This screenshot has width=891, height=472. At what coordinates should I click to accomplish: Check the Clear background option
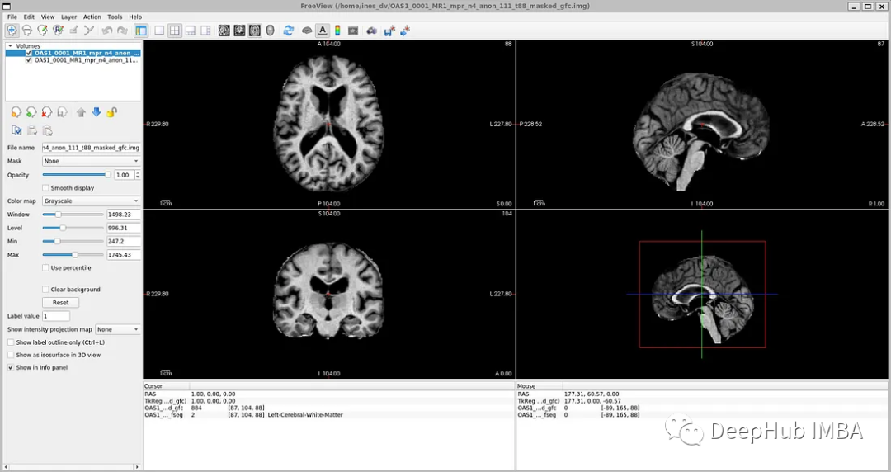(45, 290)
